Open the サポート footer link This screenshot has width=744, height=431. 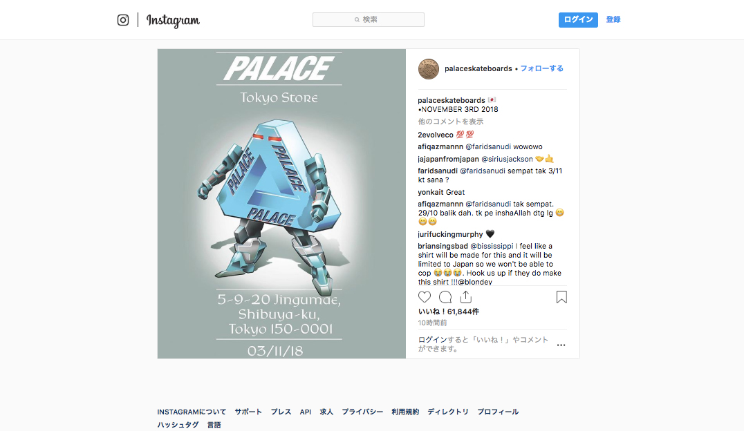pos(248,412)
